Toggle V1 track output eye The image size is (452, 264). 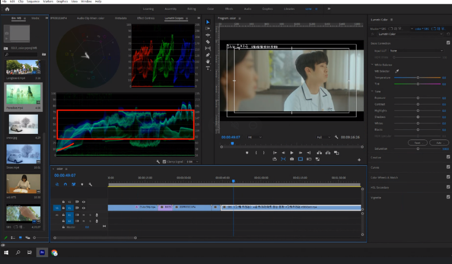coord(84,208)
